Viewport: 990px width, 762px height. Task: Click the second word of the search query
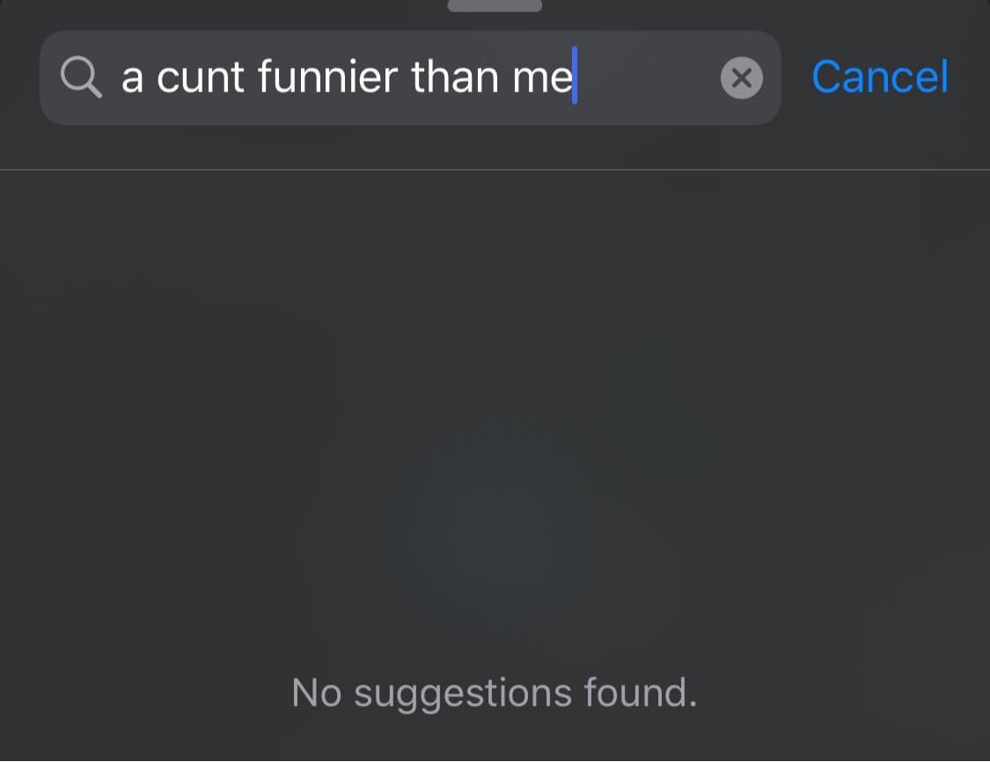click(200, 79)
